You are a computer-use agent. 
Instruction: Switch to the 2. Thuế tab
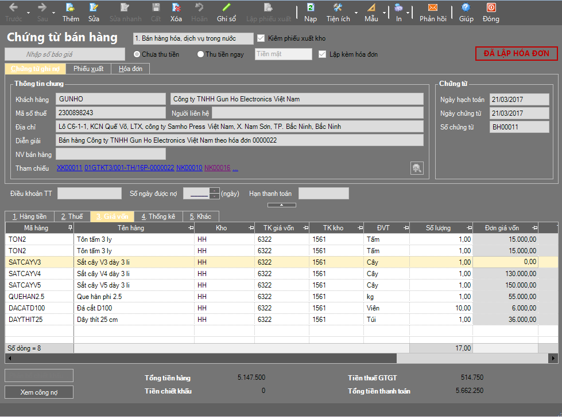[x=72, y=217]
